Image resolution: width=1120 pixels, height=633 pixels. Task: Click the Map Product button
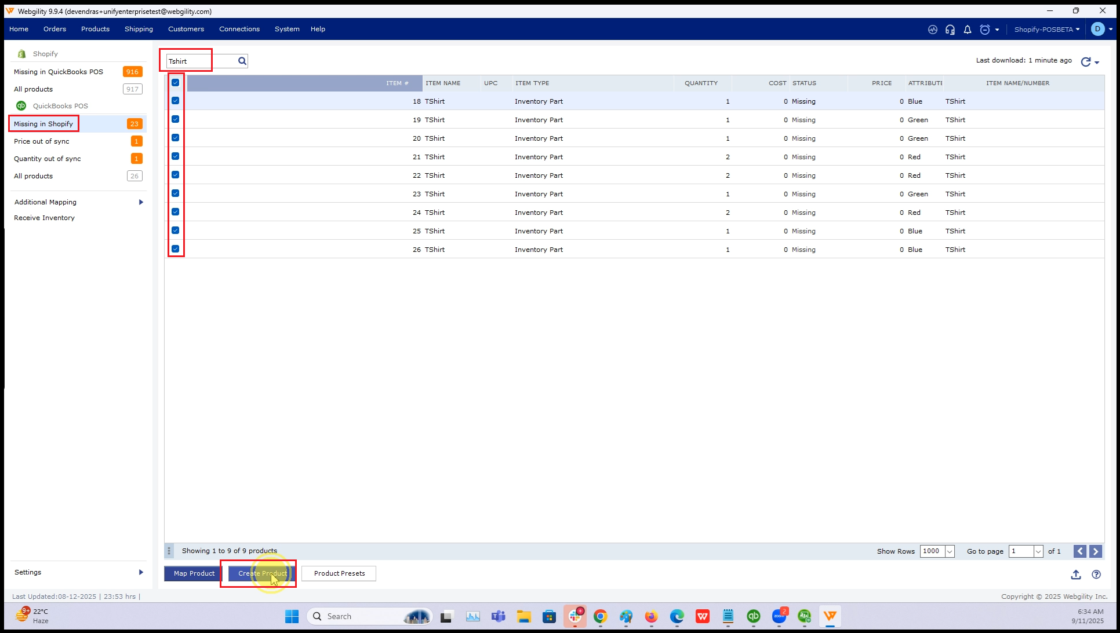[x=194, y=573]
